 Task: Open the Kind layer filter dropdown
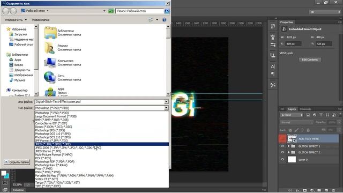click(x=292, y=115)
